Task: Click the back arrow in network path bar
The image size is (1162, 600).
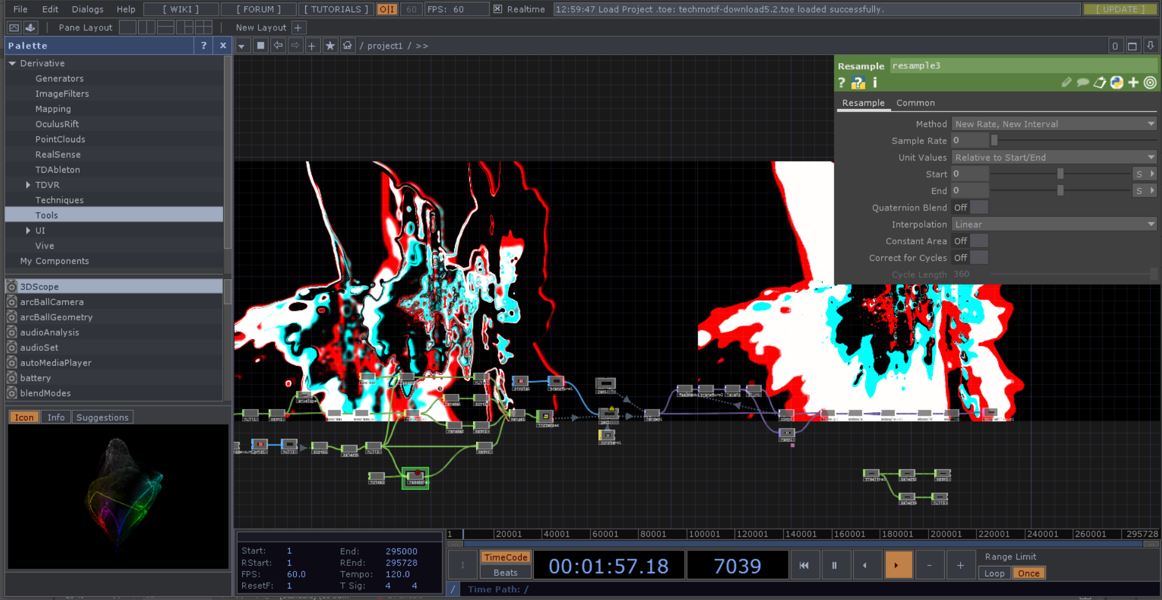Action: tap(278, 46)
